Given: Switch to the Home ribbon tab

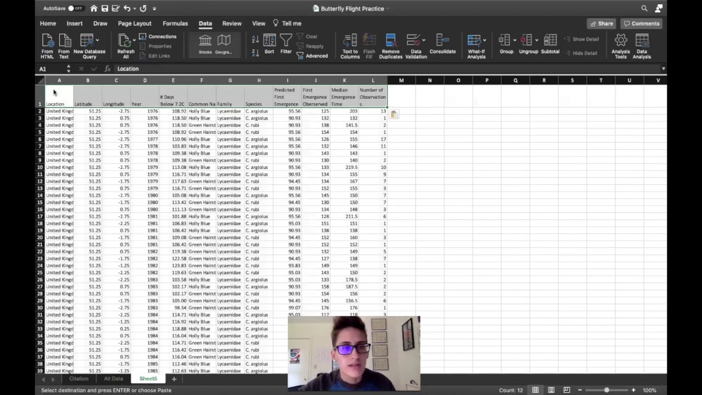Looking at the screenshot, I should tap(48, 24).
